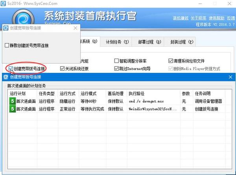Click green 5 icon of 创建拨号连接 row
The width and height of the screenshot is (236, 175).
click(x=13, y=109)
